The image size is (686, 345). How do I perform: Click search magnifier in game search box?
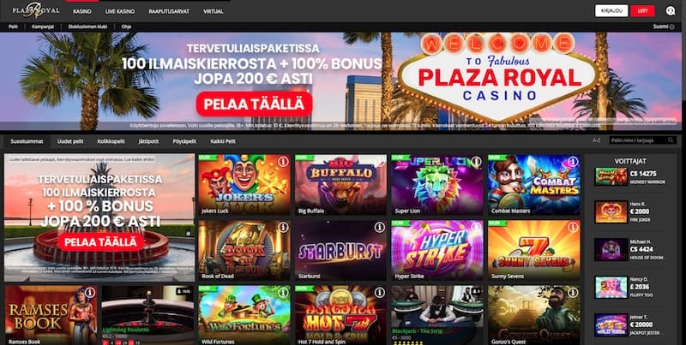coord(671,140)
